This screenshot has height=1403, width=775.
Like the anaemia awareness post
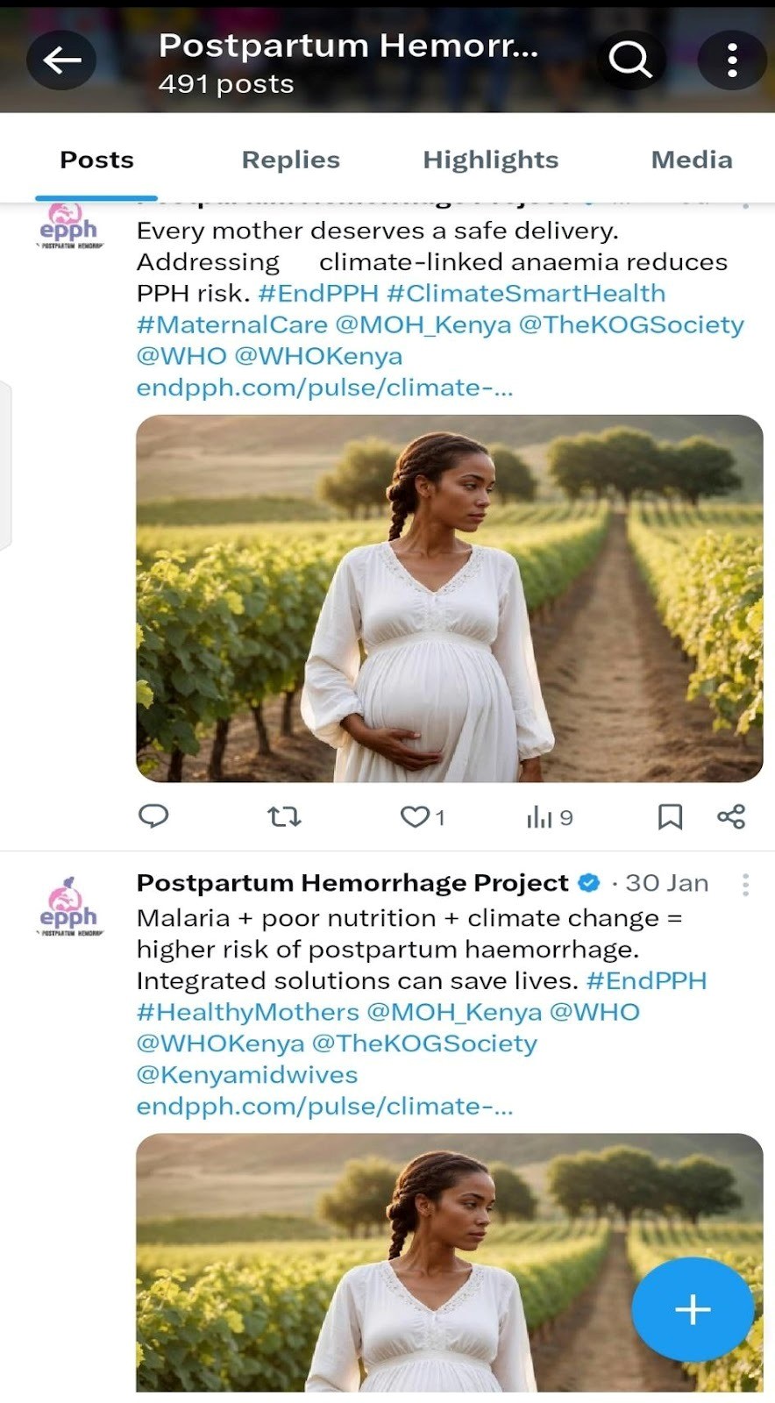coord(415,815)
